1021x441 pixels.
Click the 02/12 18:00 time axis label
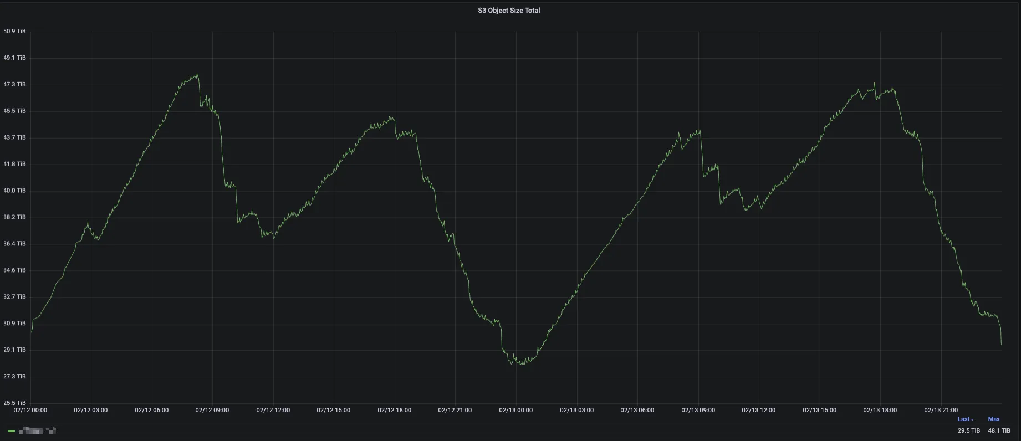(x=394, y=411)
